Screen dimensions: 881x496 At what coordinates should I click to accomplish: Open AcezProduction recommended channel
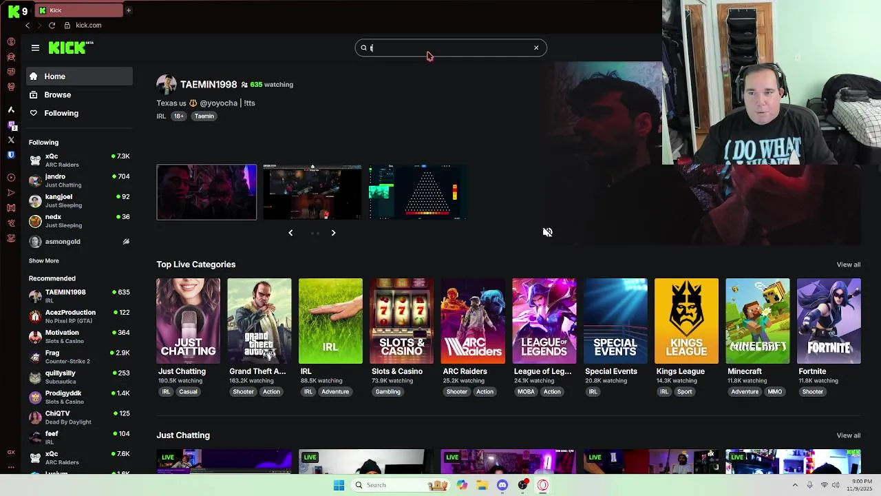[x=79, y=316]
